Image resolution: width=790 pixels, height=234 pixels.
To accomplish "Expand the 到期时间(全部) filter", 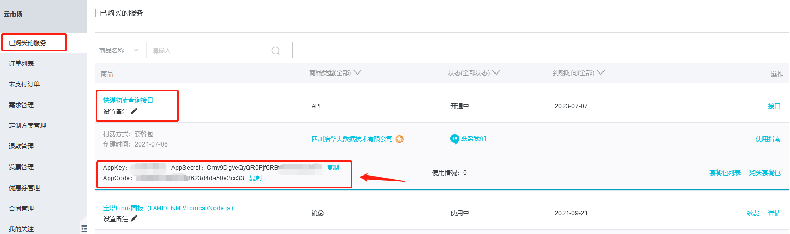I will tap(601, 73).
